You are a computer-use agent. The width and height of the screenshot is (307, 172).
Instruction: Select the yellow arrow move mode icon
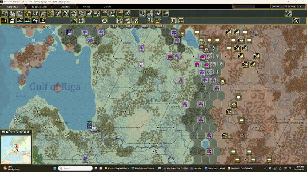[5, 21]
